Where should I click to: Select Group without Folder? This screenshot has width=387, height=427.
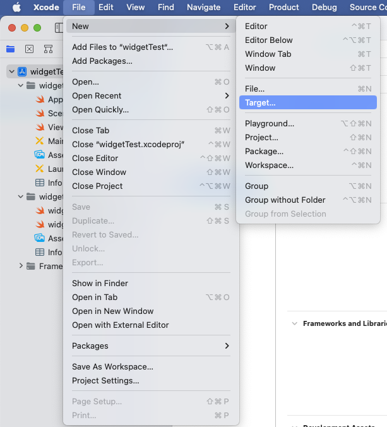point(308,200)
